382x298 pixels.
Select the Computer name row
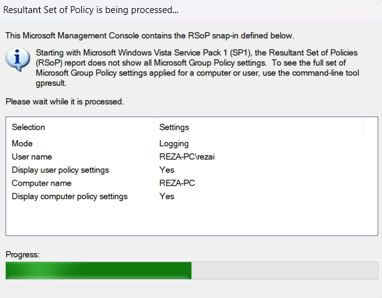42,183
